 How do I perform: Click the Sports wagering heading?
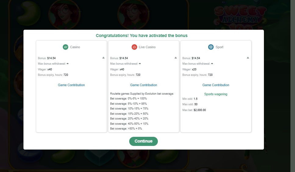coord(216,94)
